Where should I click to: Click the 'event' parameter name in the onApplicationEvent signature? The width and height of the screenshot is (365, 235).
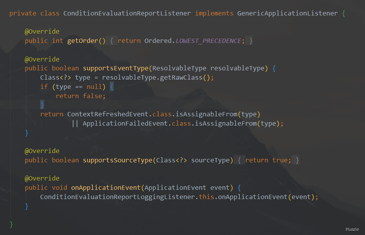click(220, 187)
